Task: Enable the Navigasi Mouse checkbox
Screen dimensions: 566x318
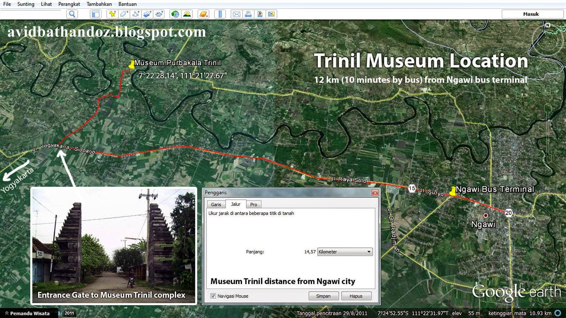Action: (x=213, y=296)
